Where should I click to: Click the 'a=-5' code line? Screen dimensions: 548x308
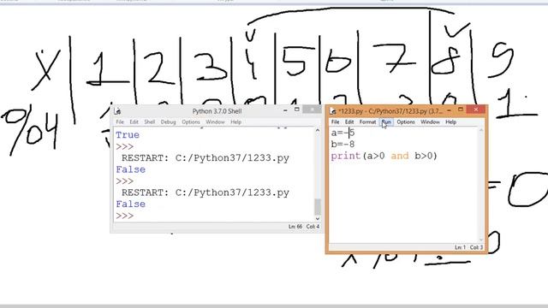point(342,133)
